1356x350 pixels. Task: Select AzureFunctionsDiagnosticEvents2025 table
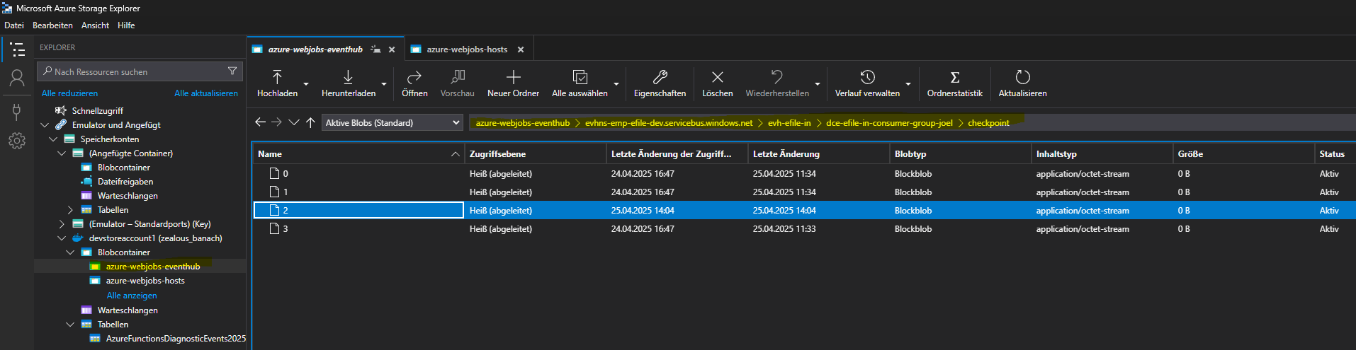click(176, 339)
